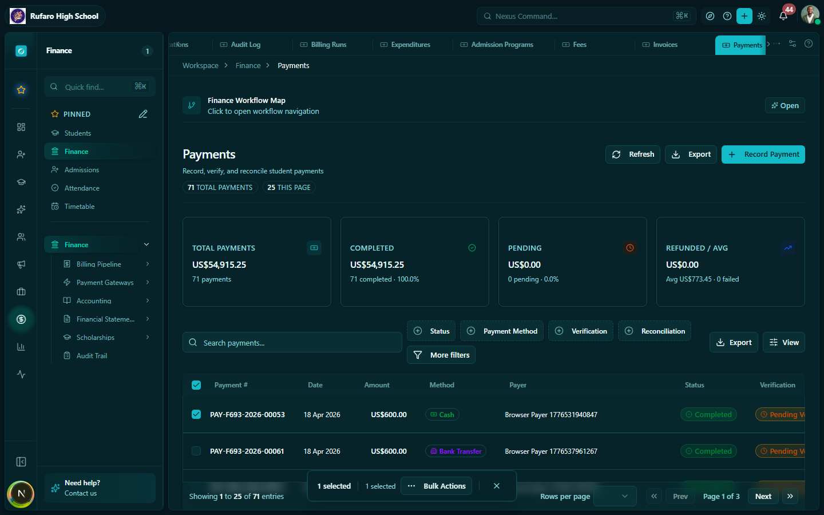Open notifications bell showing 44
The width and height of the screenshot is (824, 515).
(783, 15)
